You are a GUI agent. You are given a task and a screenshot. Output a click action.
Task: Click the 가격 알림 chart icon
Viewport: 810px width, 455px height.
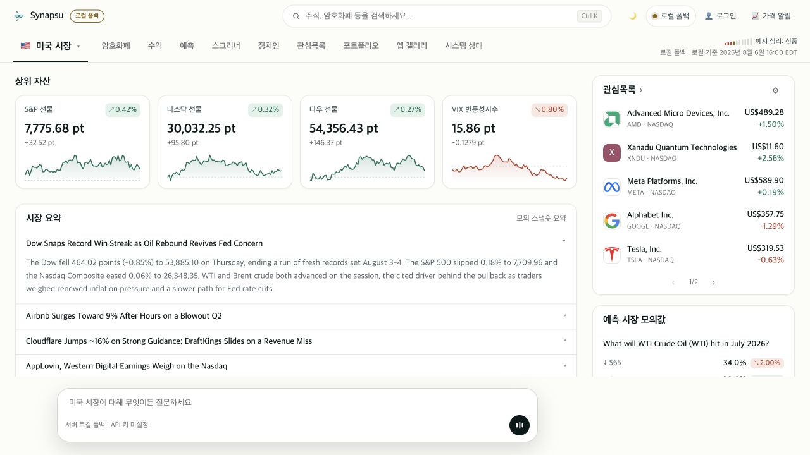tap(755, 16)
